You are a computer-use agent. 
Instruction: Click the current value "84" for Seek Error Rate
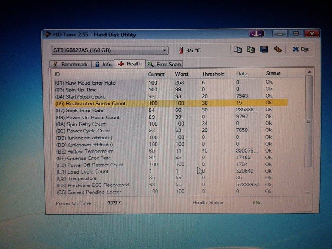pyautogui.click(x=151, y=110)
